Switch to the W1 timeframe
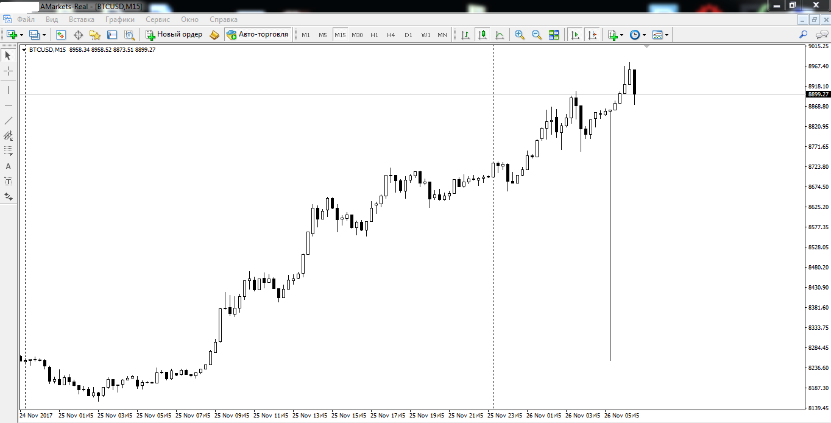The height and width of the screenshot is (423, 831). point(425,35)
